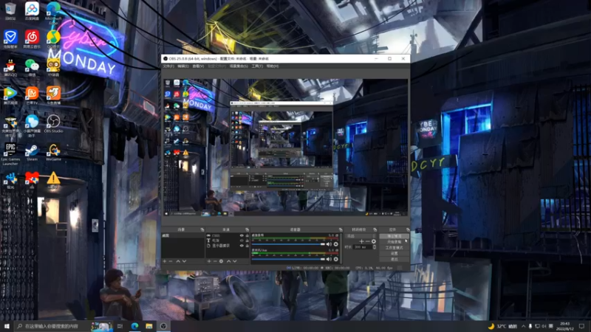Click OBS icon in Windows taskbar
The image size is (591, 332).
click(x=163, y=326)
